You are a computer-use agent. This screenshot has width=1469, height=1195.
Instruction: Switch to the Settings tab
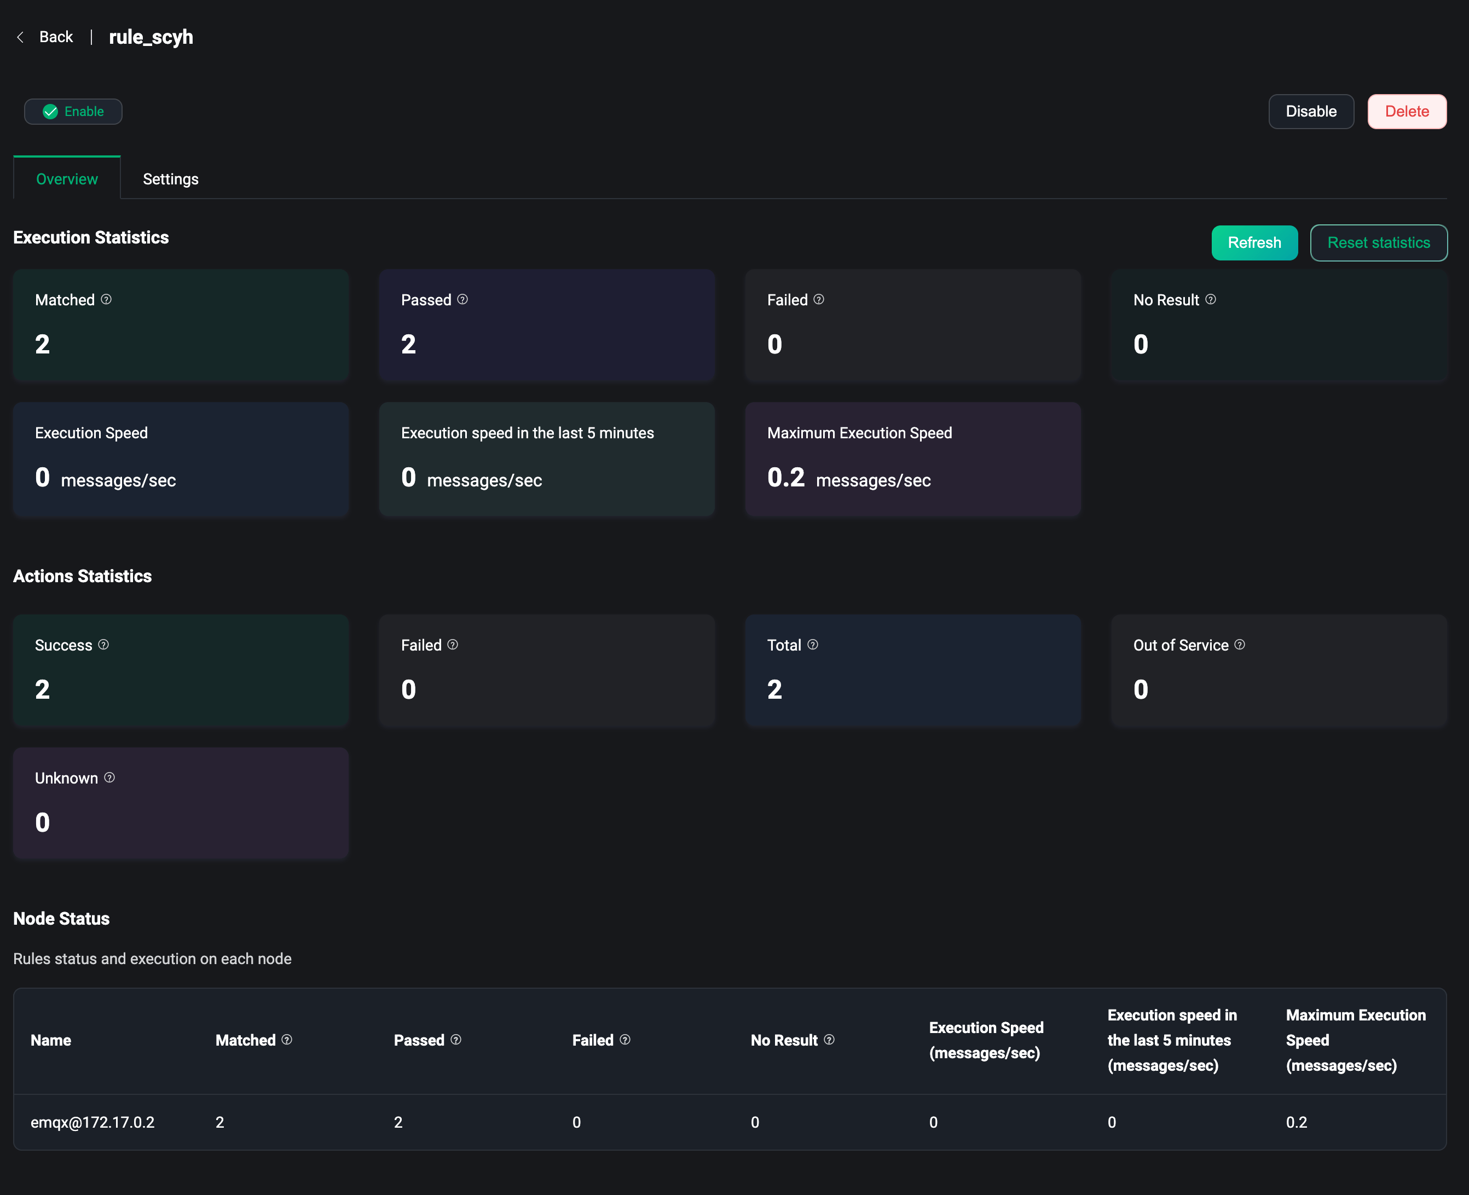pos(171,179)
